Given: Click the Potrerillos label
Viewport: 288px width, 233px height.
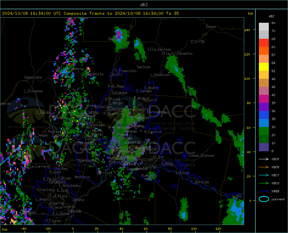Looking at the screenshot, I should pos(59,132).
